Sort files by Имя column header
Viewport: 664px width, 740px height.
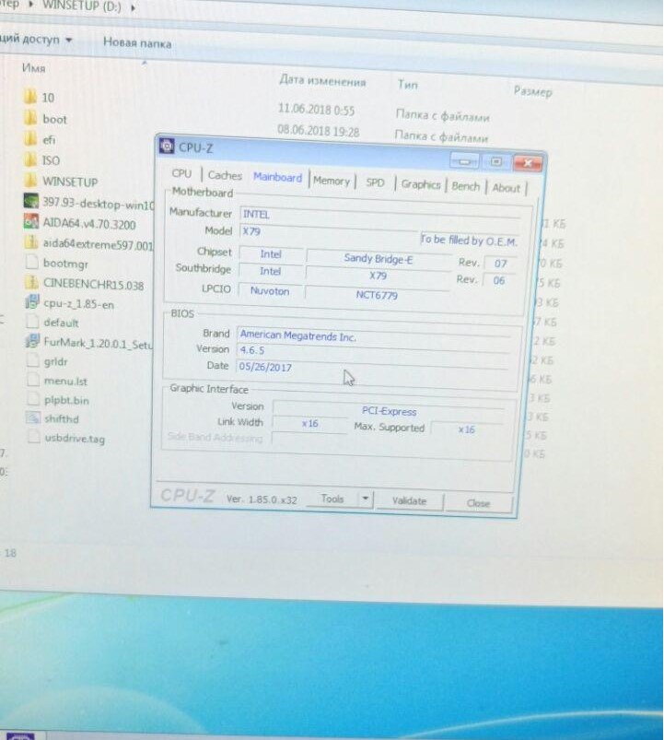coord(34,68)
